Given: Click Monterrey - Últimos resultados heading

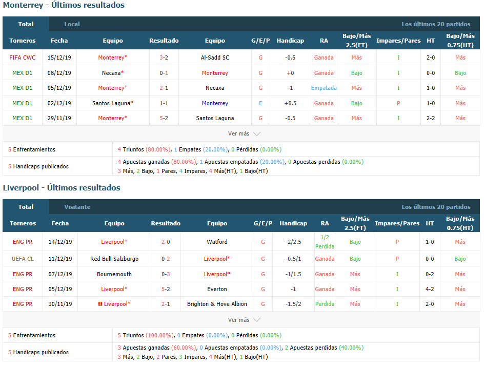Looking at the screenshot, I should tap(64, 5).
